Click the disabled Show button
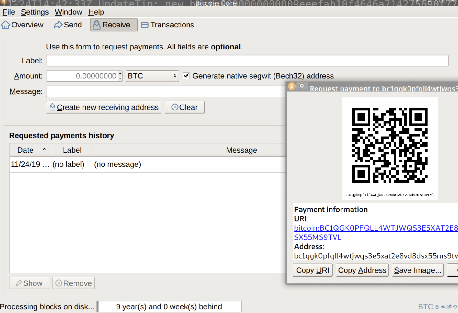This screenshot has width=458, height=313. tap(29, 283)
